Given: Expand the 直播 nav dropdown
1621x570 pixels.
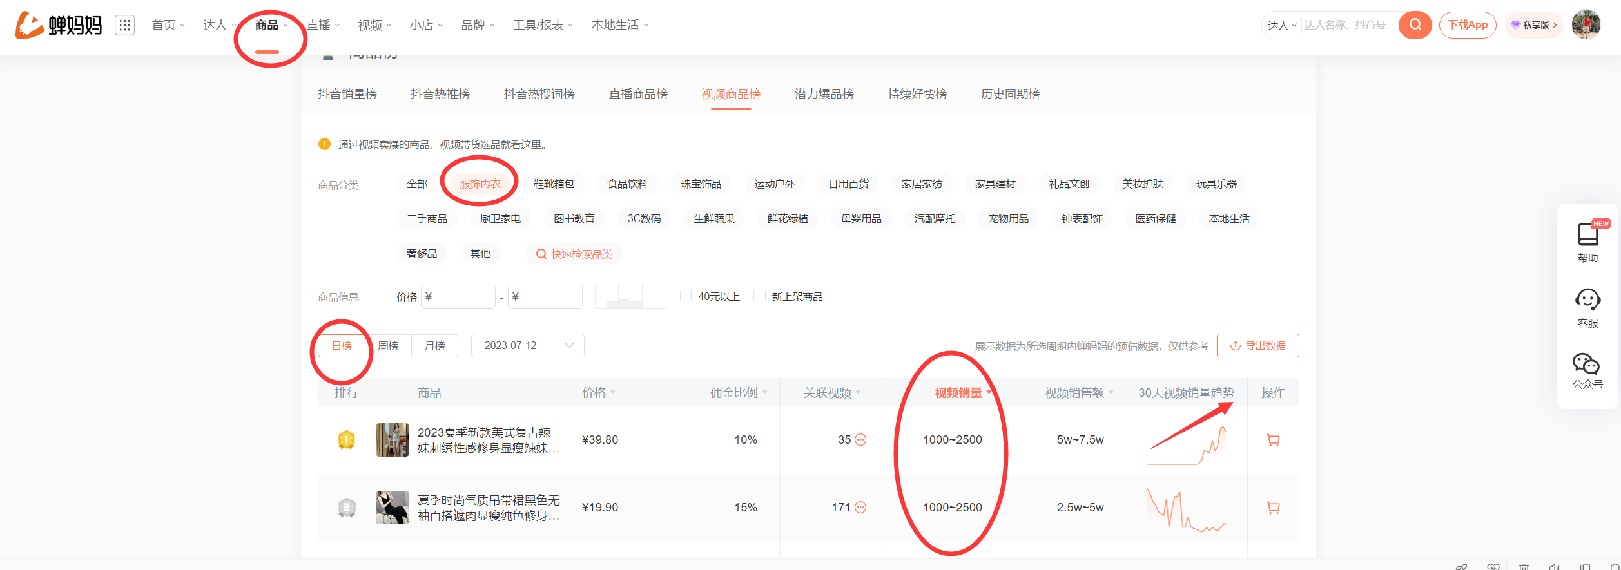Looking at the screenshot, I should coord(323,25).
